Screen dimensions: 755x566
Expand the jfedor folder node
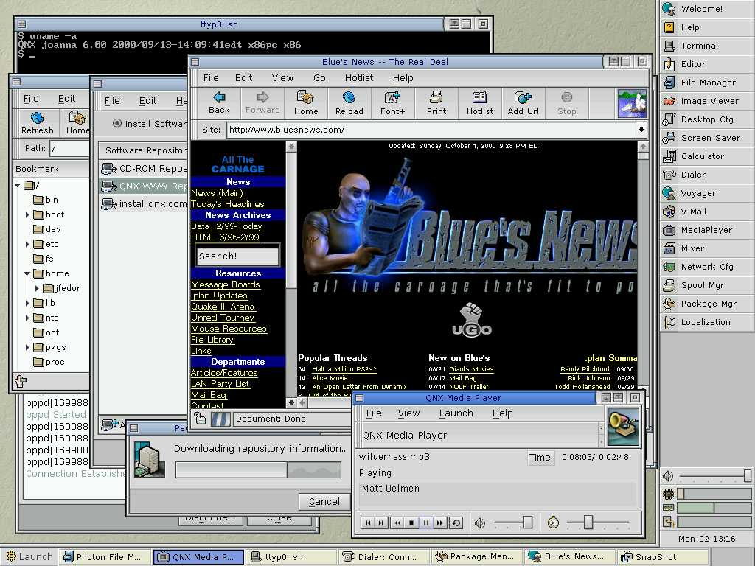pyautogui.click(x=37, y=288)
